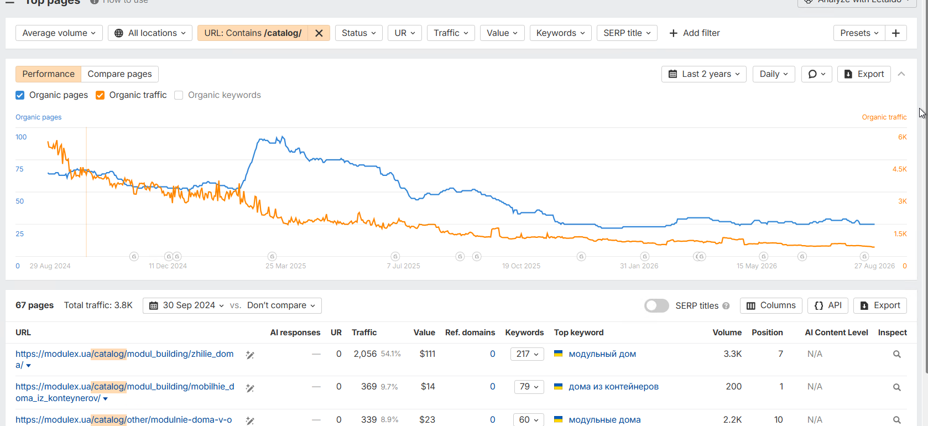Click the API button
This screenshot has width=928, height=426.
828,305
